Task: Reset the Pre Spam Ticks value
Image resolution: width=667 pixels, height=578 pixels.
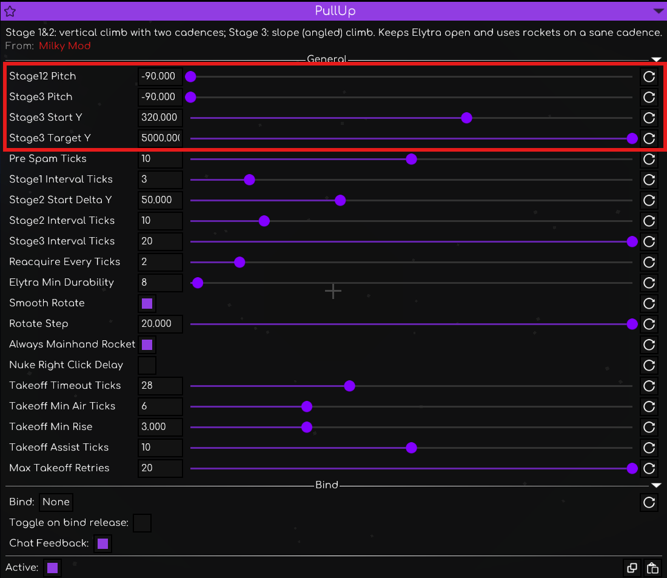Action: tap(649, 159)
